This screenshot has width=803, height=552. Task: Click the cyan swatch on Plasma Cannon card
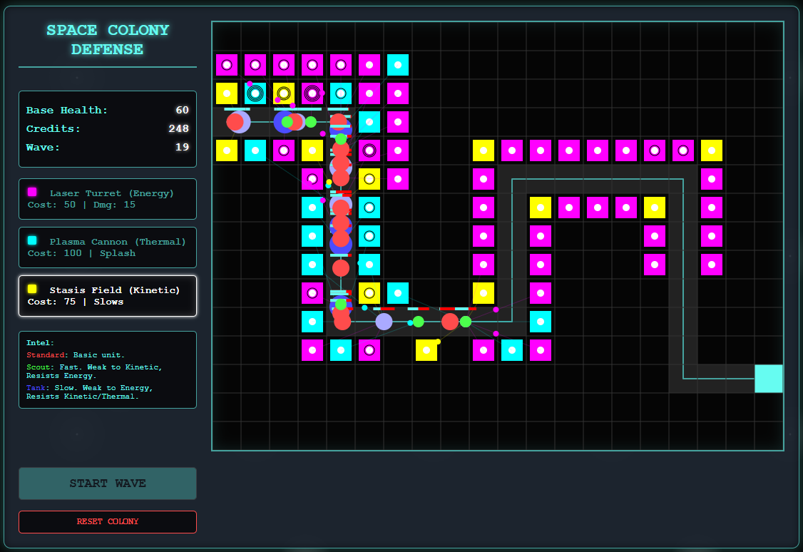[x=32, y=240]
